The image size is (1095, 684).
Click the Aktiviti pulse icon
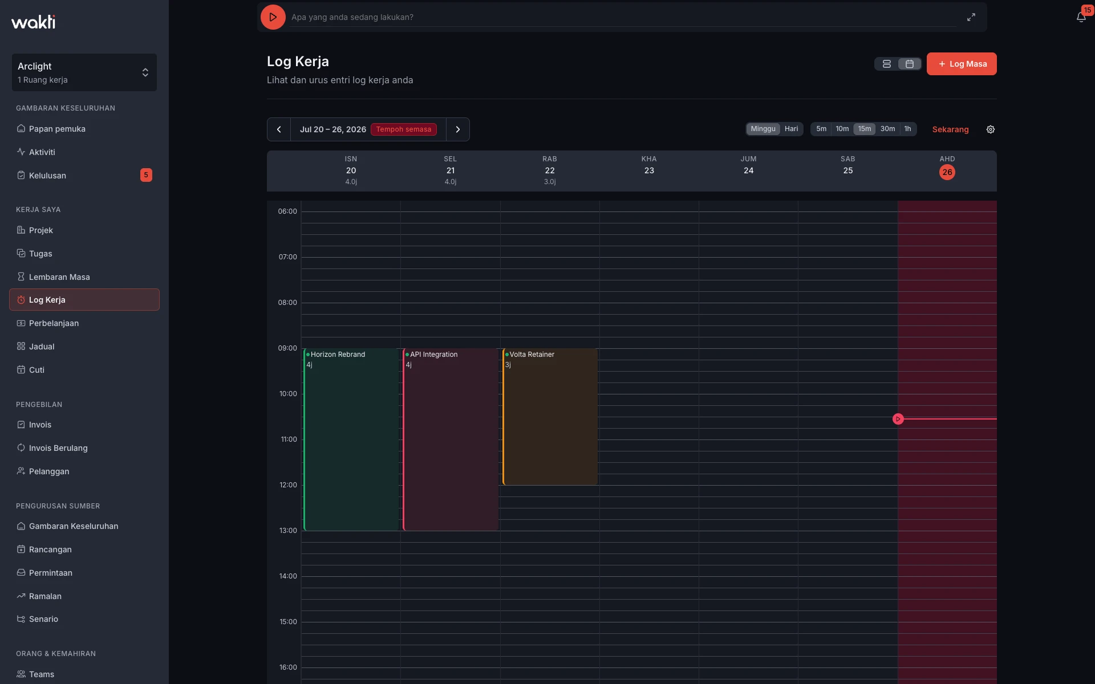click(21, 152)
